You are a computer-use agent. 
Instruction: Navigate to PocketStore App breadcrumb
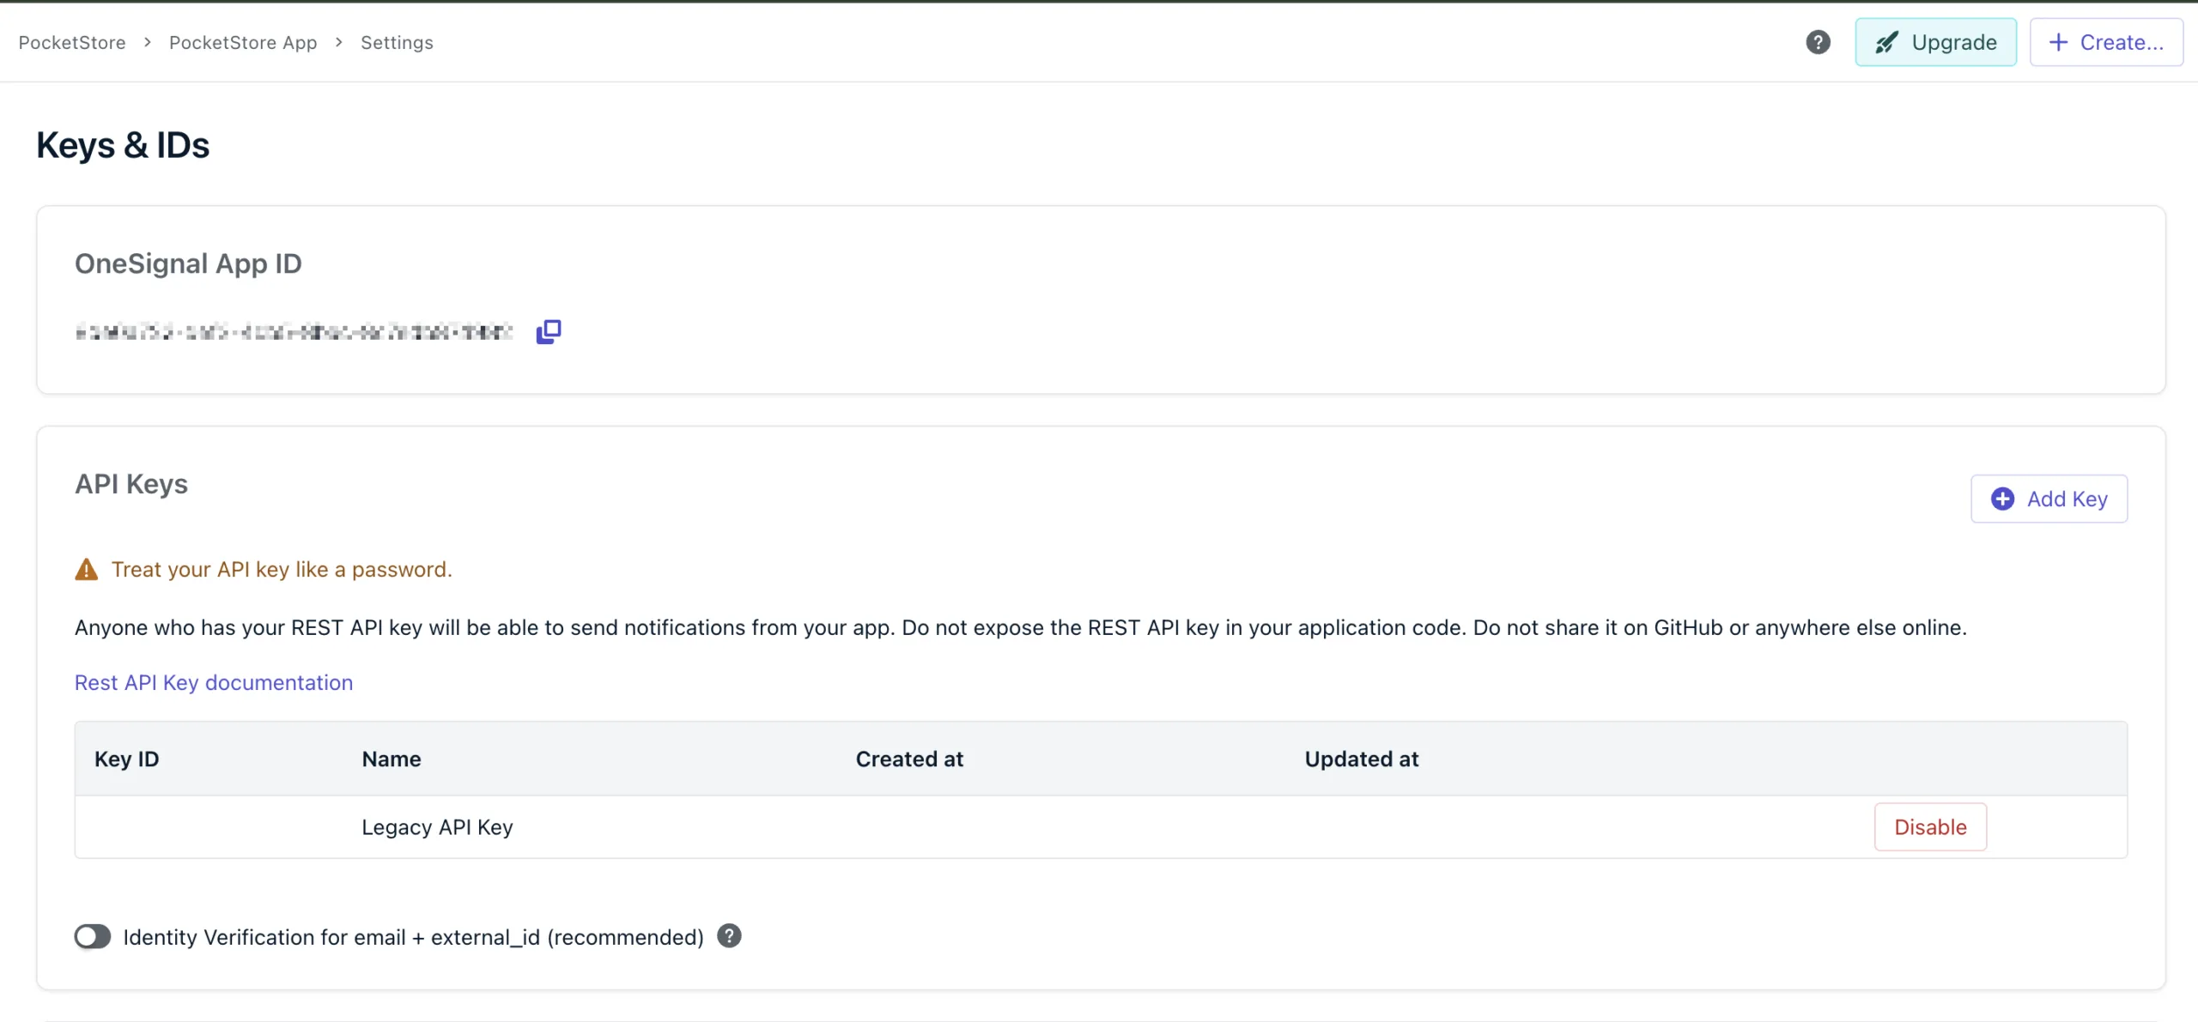point(243,43)
